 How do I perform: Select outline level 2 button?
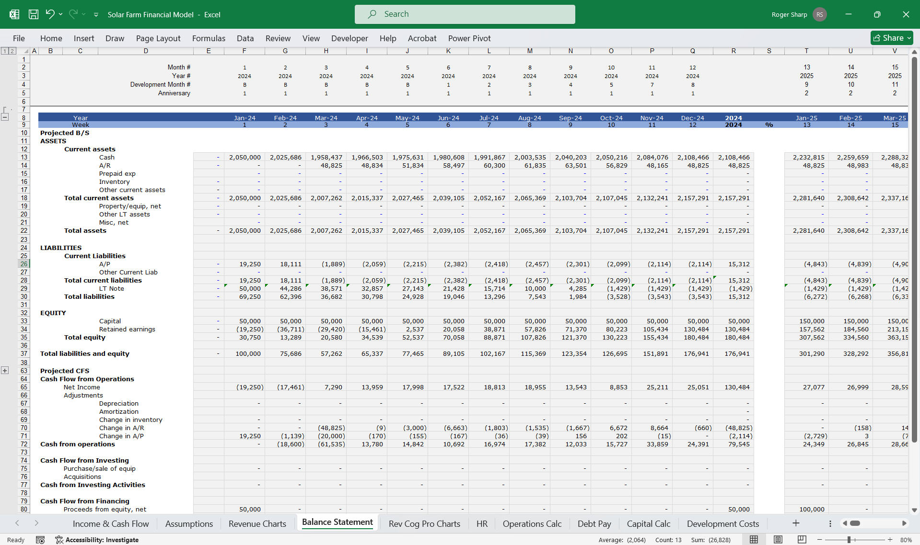click(12, 51)
